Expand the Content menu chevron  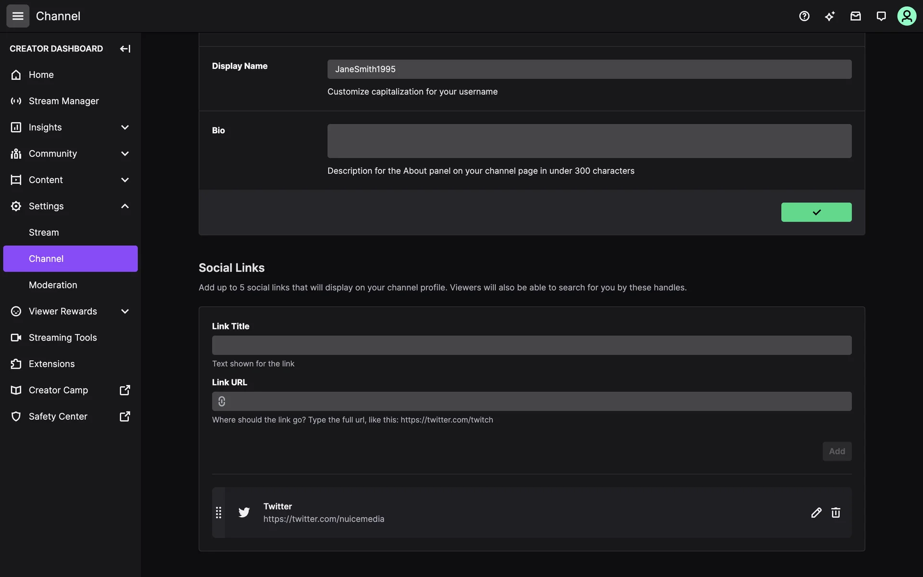[x=125, y=180]
